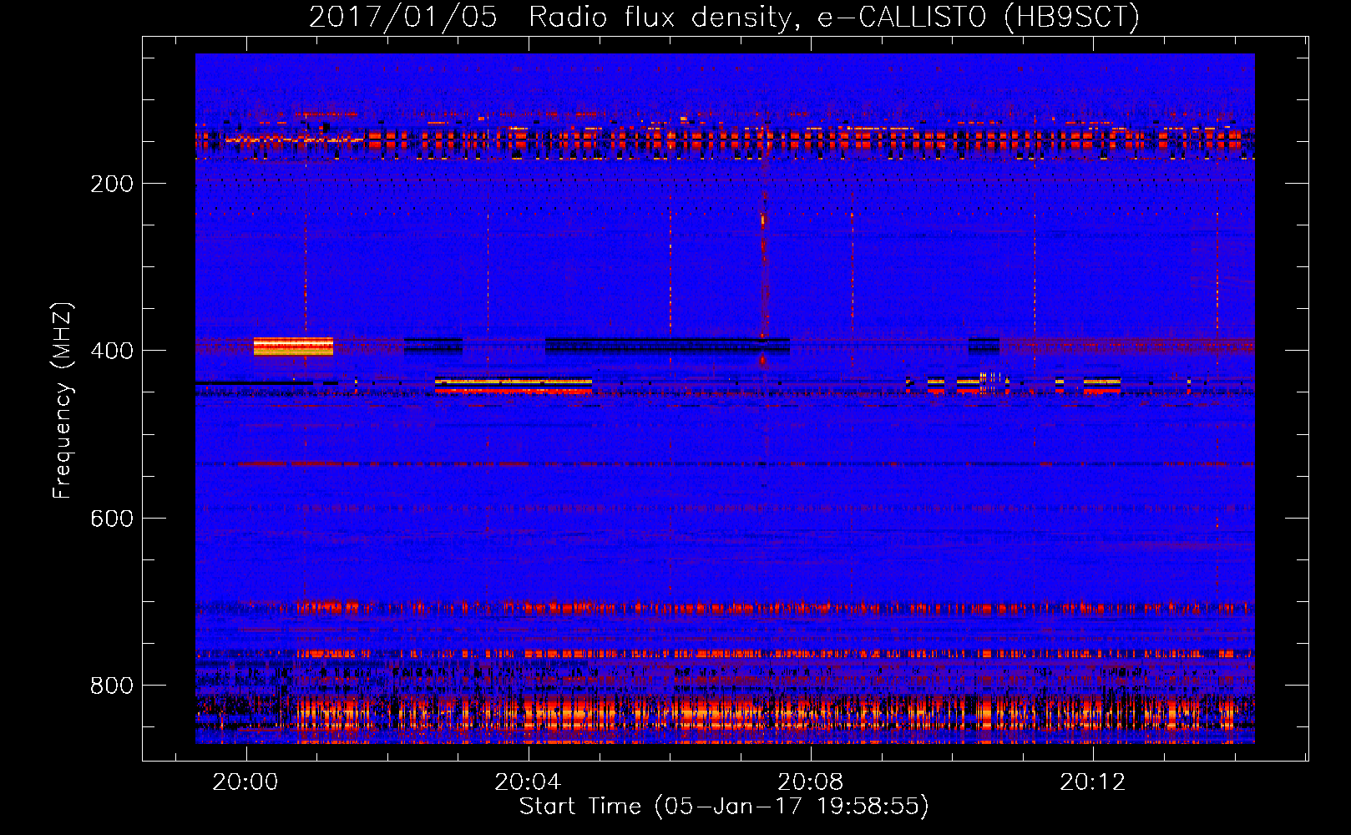
Task: Click the 20:04 time tick label
Action: point(528,782)
